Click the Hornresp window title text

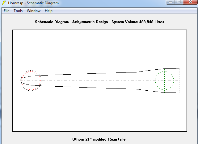click(x=33, y=3)
